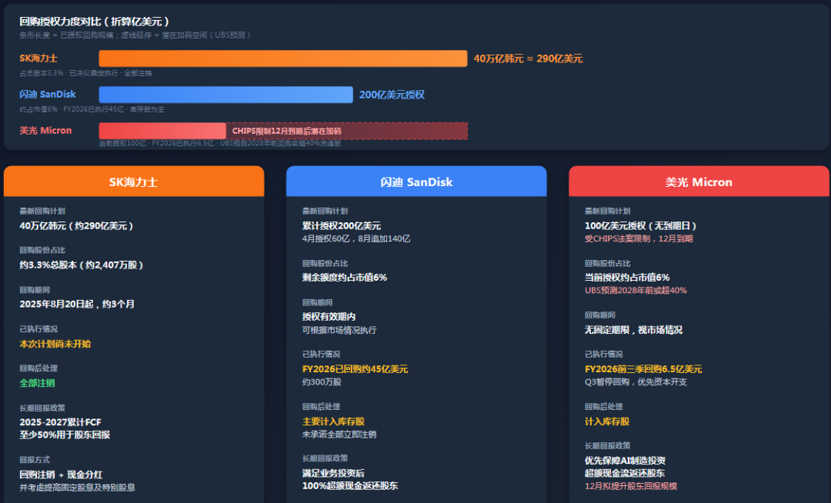Click '优先保障AI制造投资'
The image size is (831, 503).
(x=625, y=460)
